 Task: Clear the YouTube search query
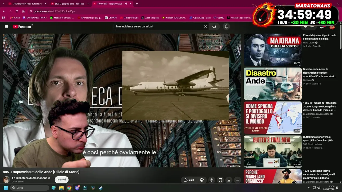206,27
